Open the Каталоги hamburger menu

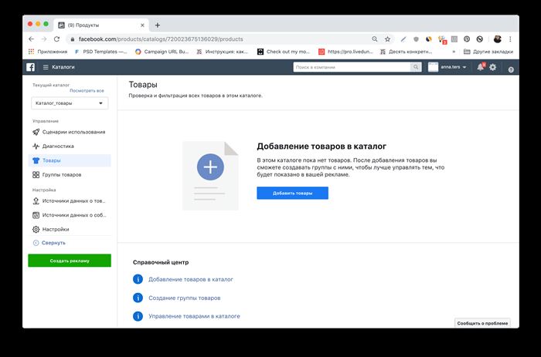click(x=59, y=67)
